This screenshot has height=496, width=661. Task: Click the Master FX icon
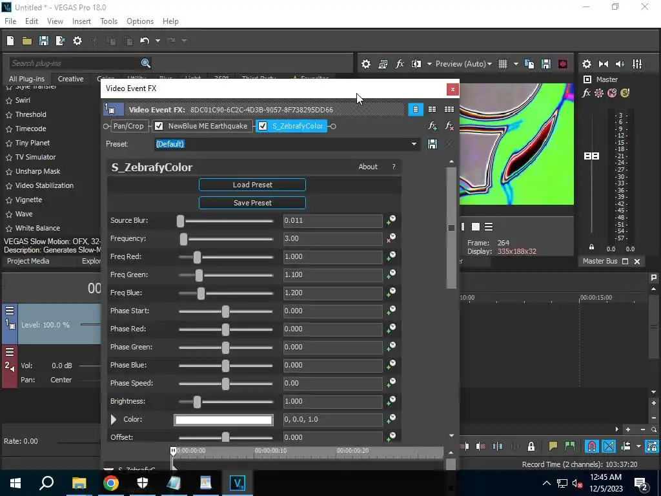click(x=586, y=93)
